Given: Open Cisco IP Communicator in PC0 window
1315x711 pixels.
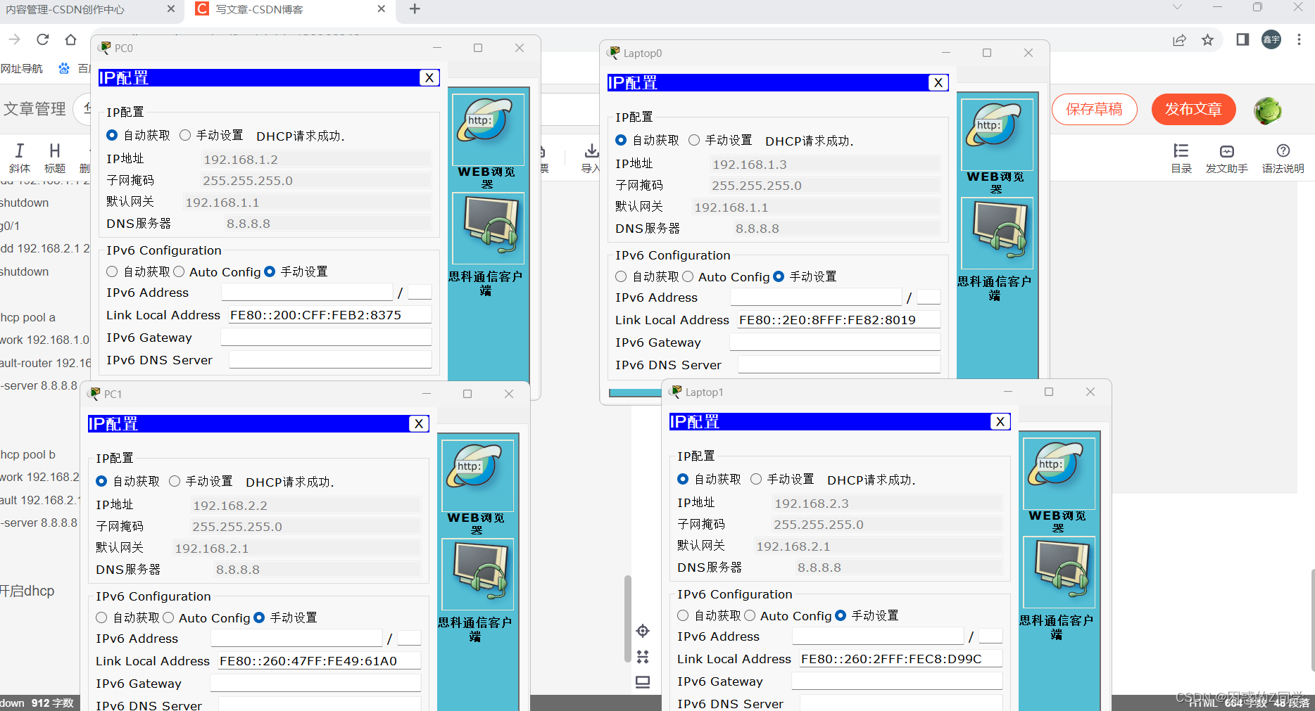Looking at the screenshot, I should (x=488, y=229).
